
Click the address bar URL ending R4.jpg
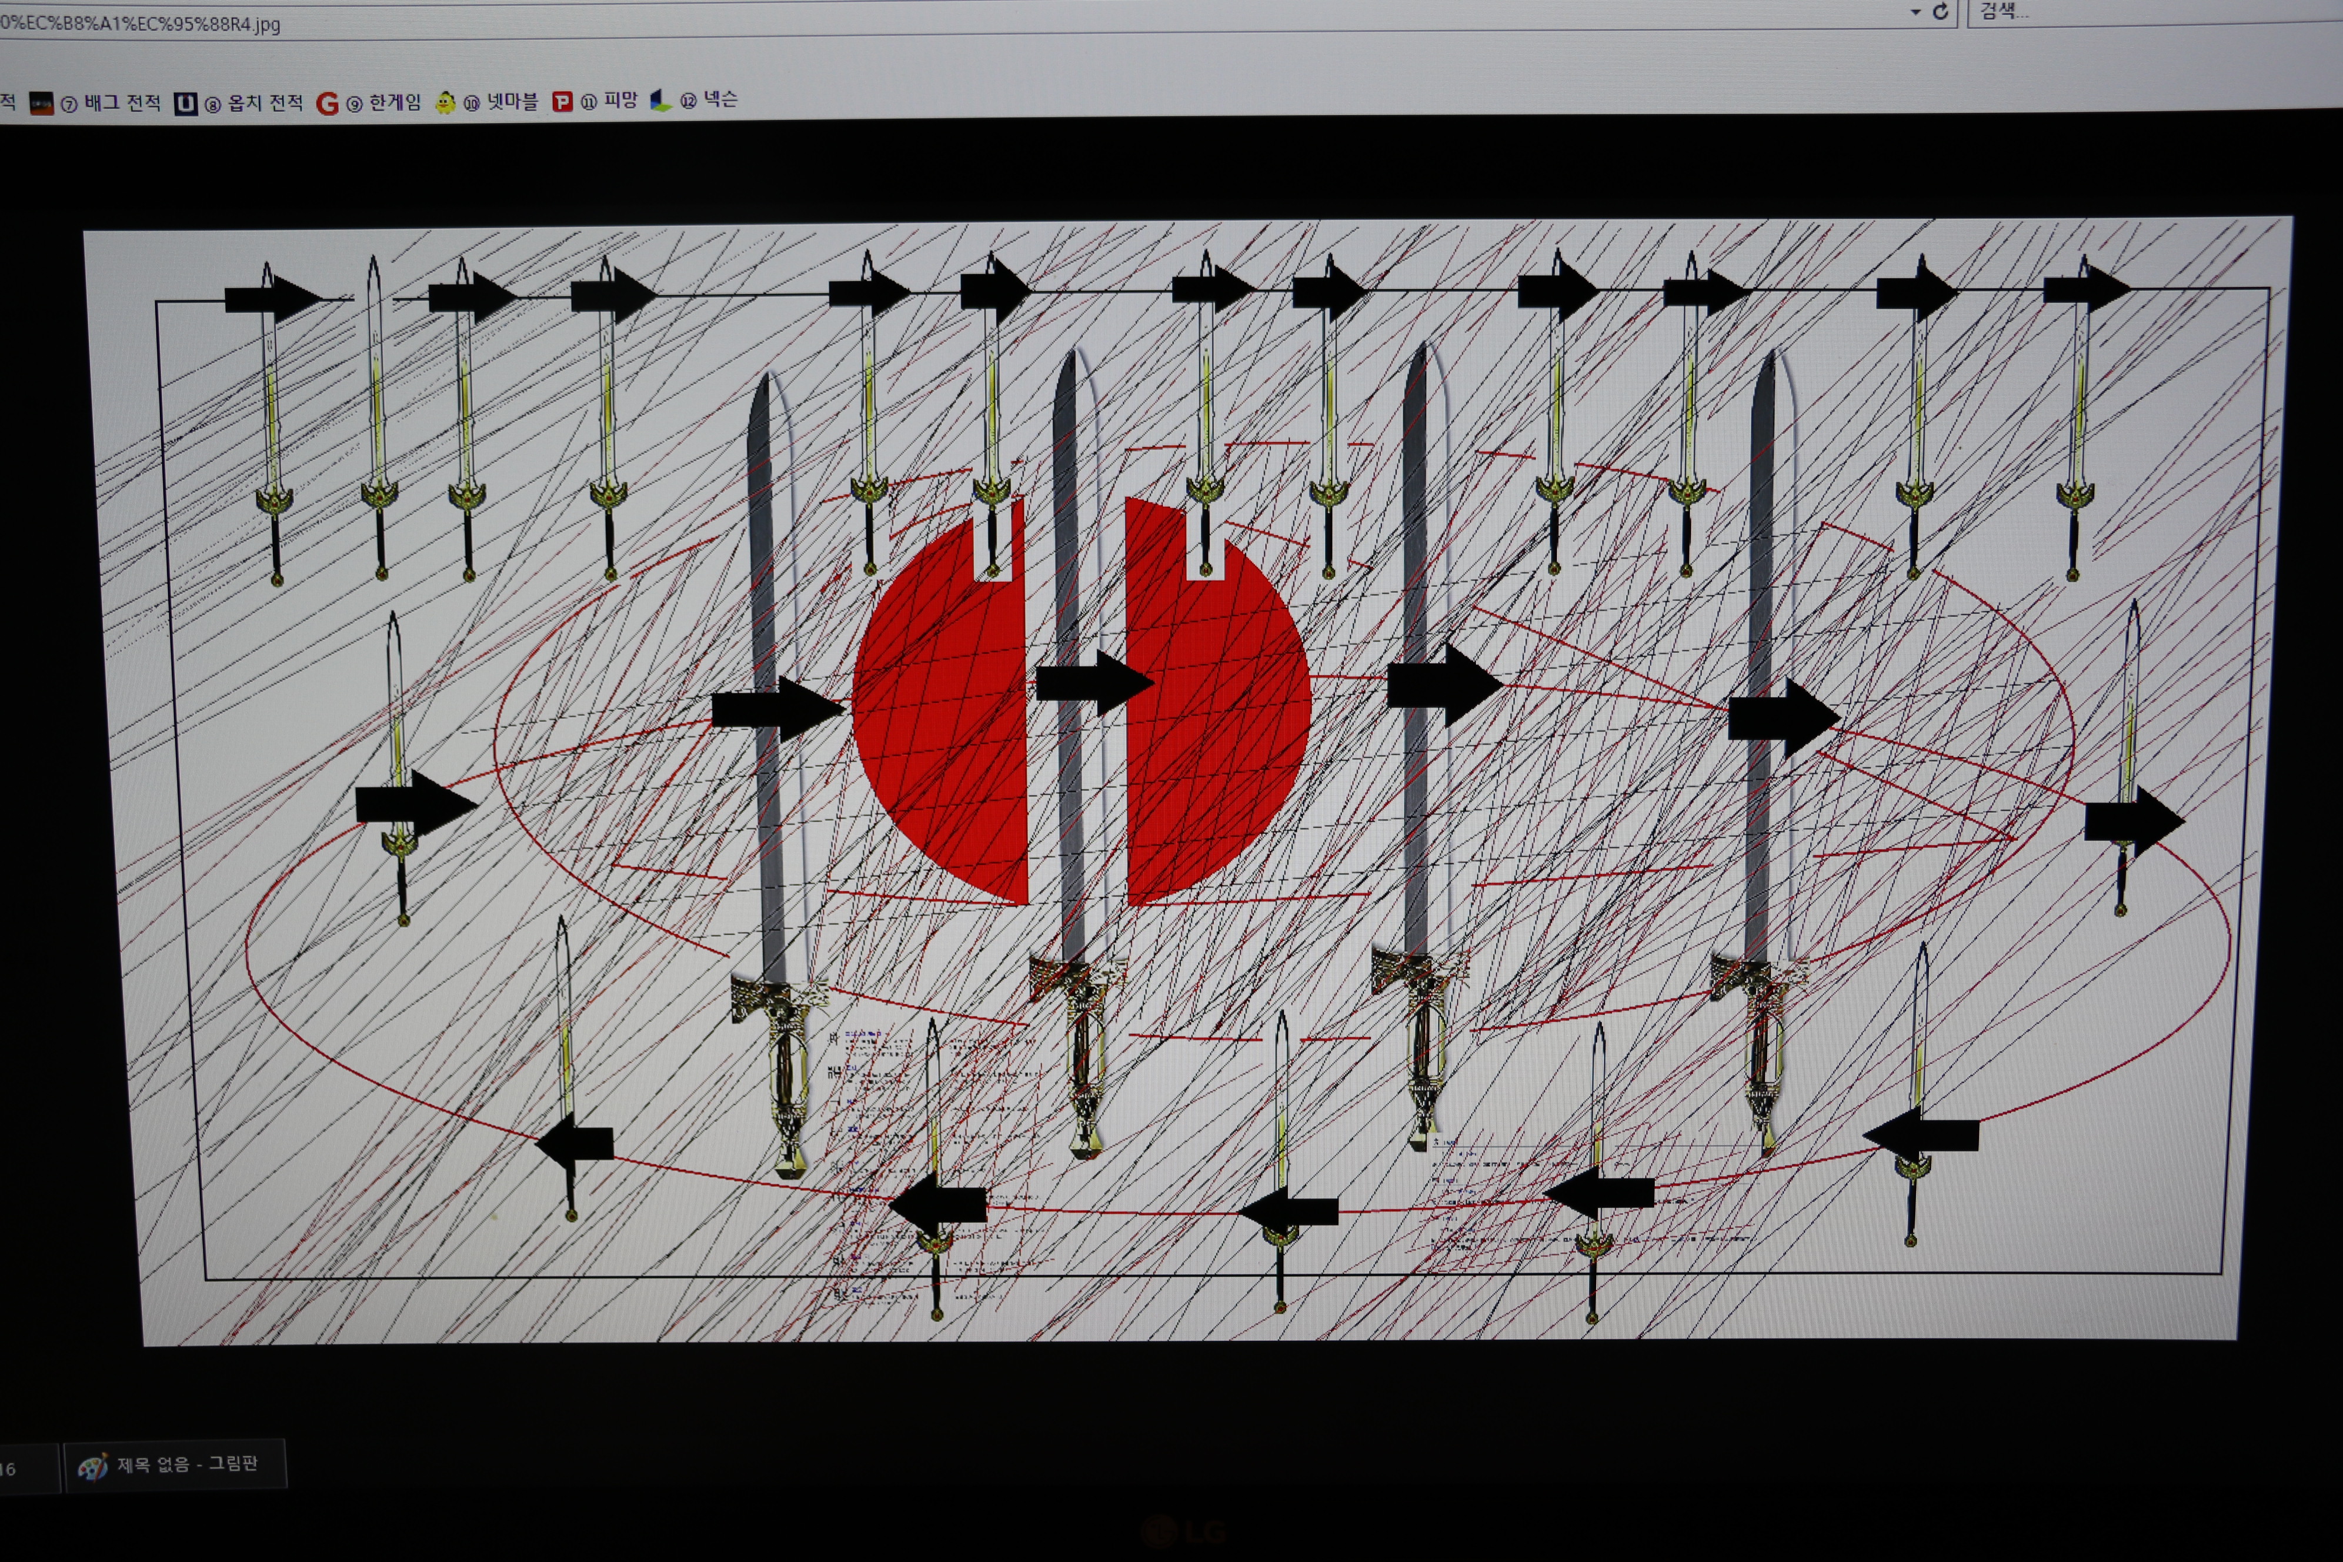click(x=139, y=24)
